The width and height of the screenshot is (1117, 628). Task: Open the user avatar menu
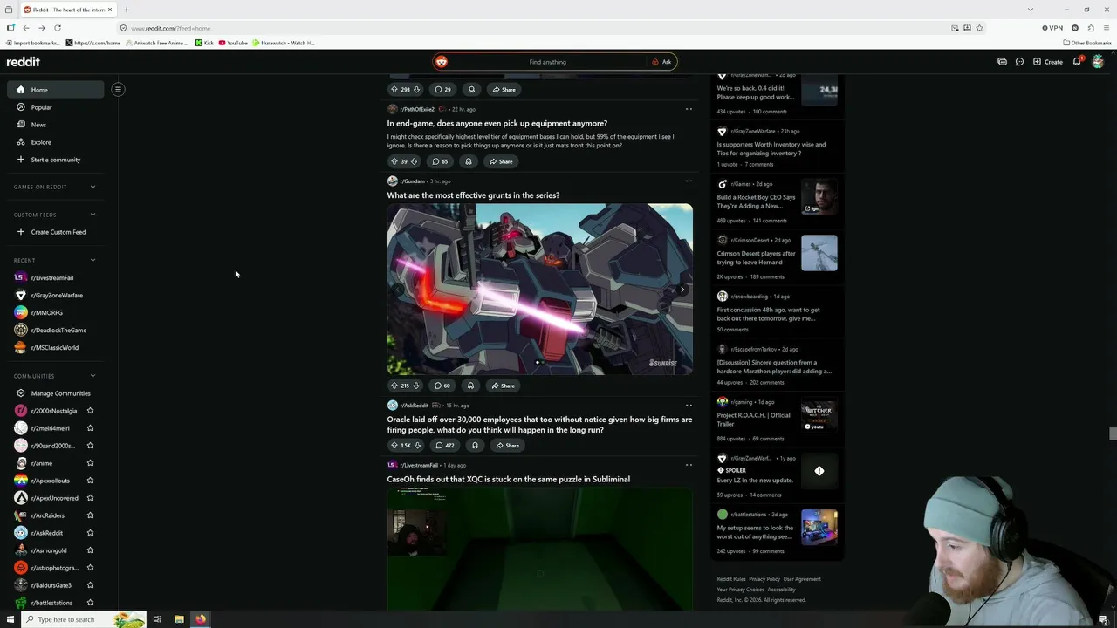tap(1098, 62)
